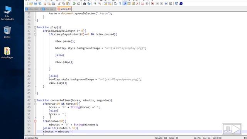The height and width of the screenshot is (139, 247).
Task: Place cursor in 'view.pause();' code line
Action: [65, 41]
